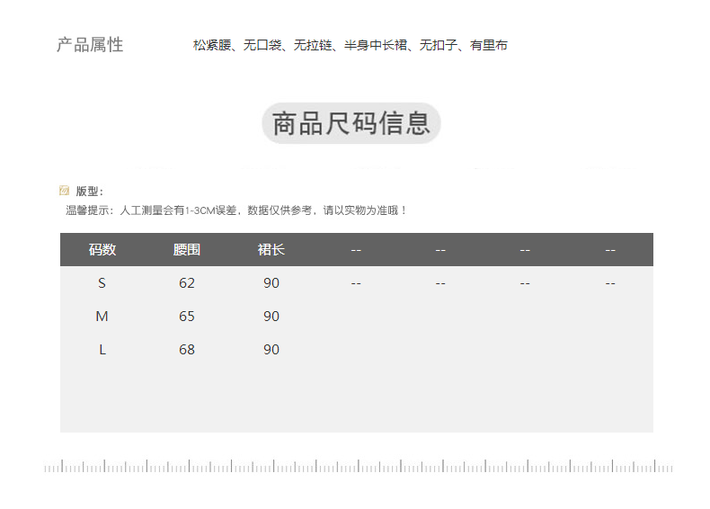
Task: Click the 码数 column header
Action: [102, 249]
